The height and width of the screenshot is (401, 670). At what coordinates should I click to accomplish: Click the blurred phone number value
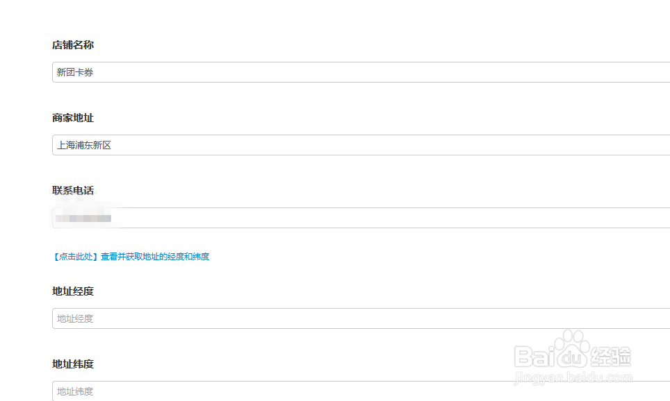tap(84, 218)
